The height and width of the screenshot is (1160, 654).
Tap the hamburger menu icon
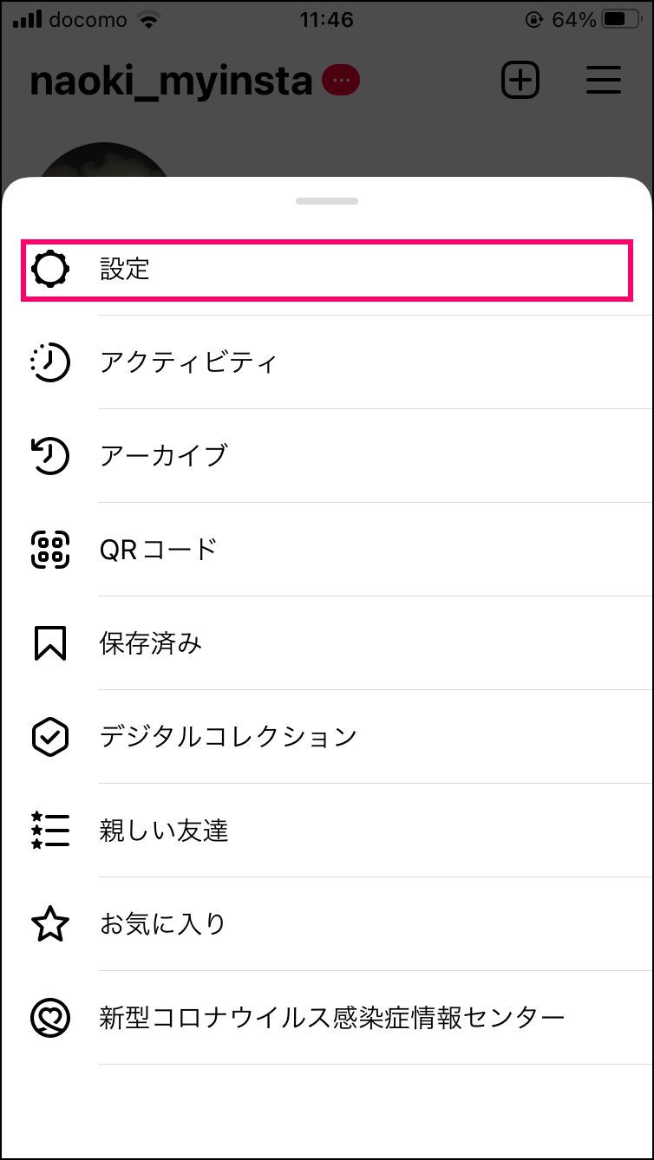[603, 81]
